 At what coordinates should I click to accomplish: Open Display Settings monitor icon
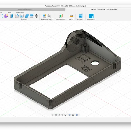(x=69, y=115)
